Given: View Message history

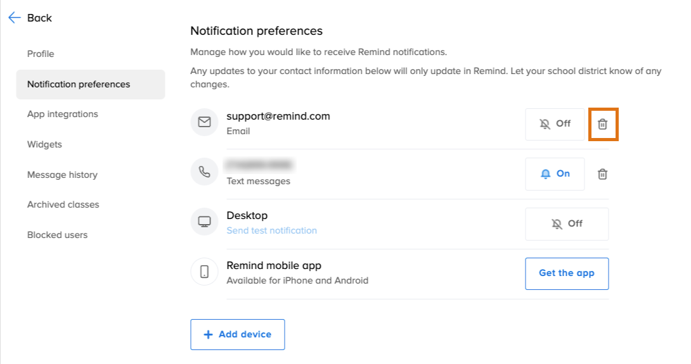Looking at the screenshot, I should [62, 175].
